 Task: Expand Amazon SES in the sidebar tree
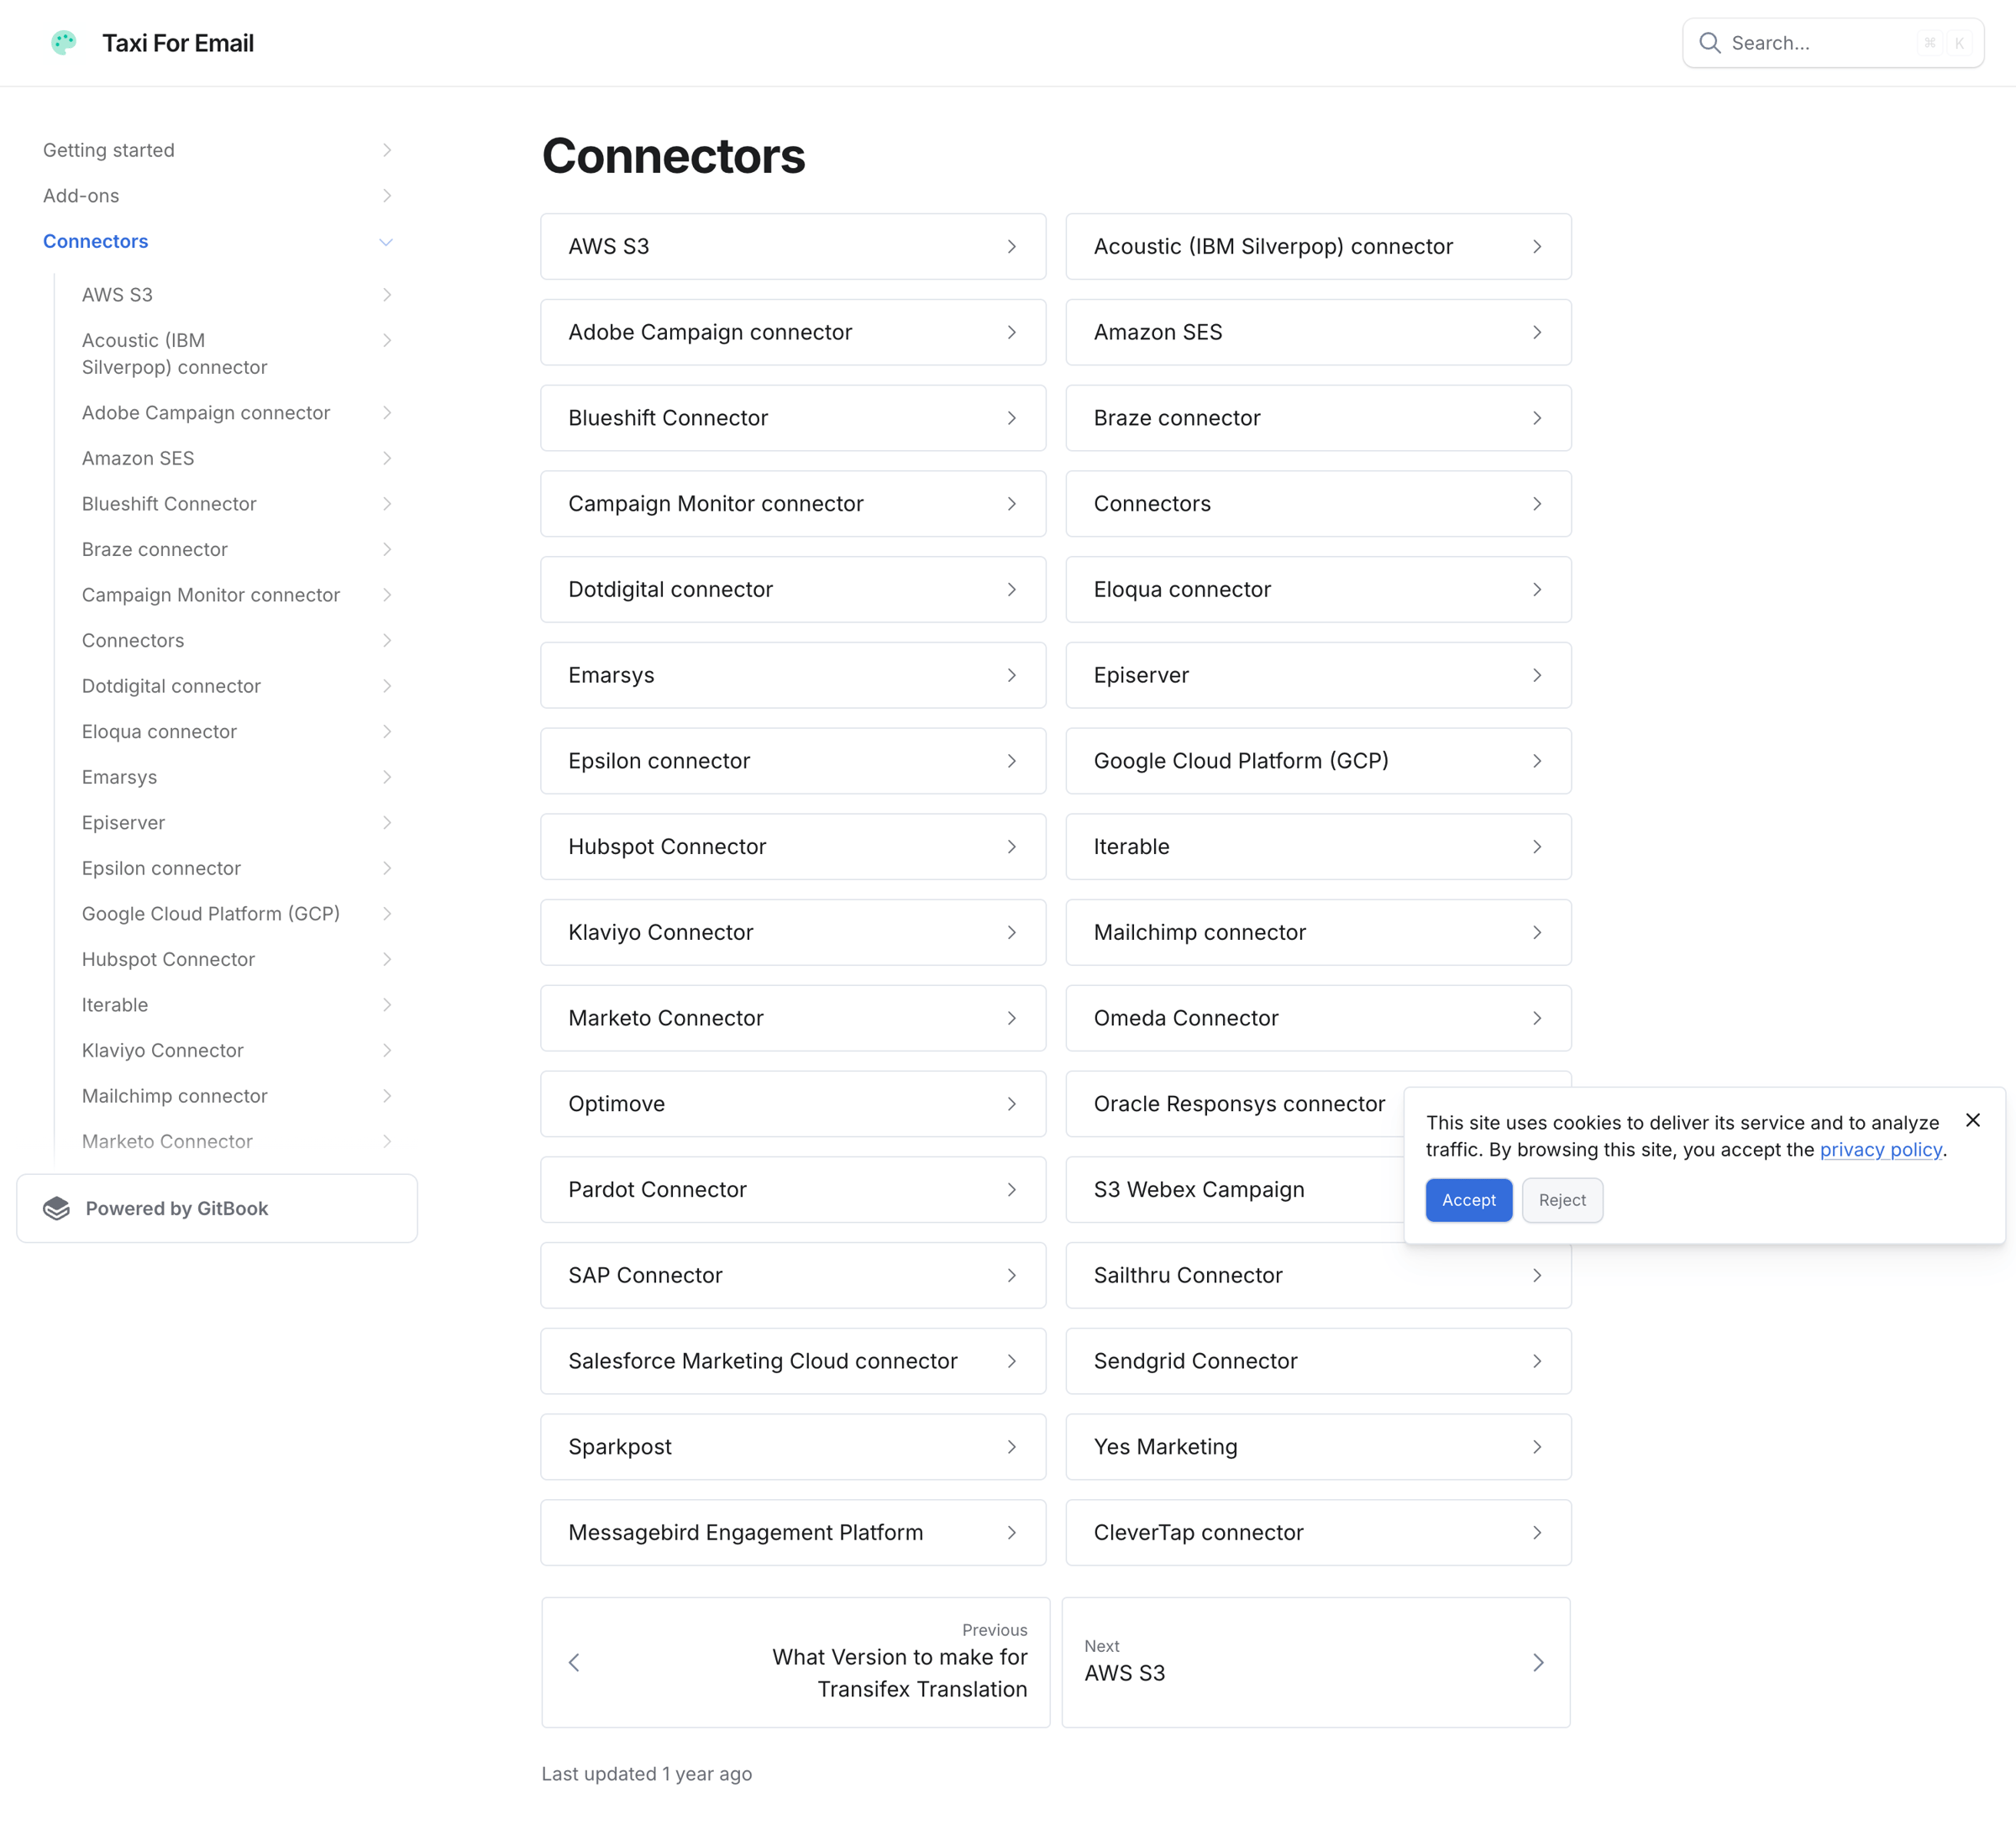[x=386, y=458]
